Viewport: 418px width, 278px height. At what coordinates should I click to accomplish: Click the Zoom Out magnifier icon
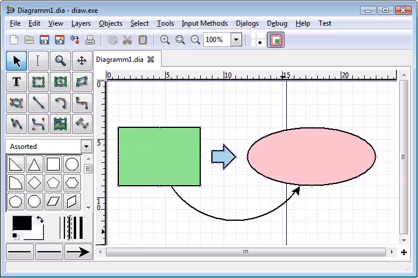[x=195, y=40]
